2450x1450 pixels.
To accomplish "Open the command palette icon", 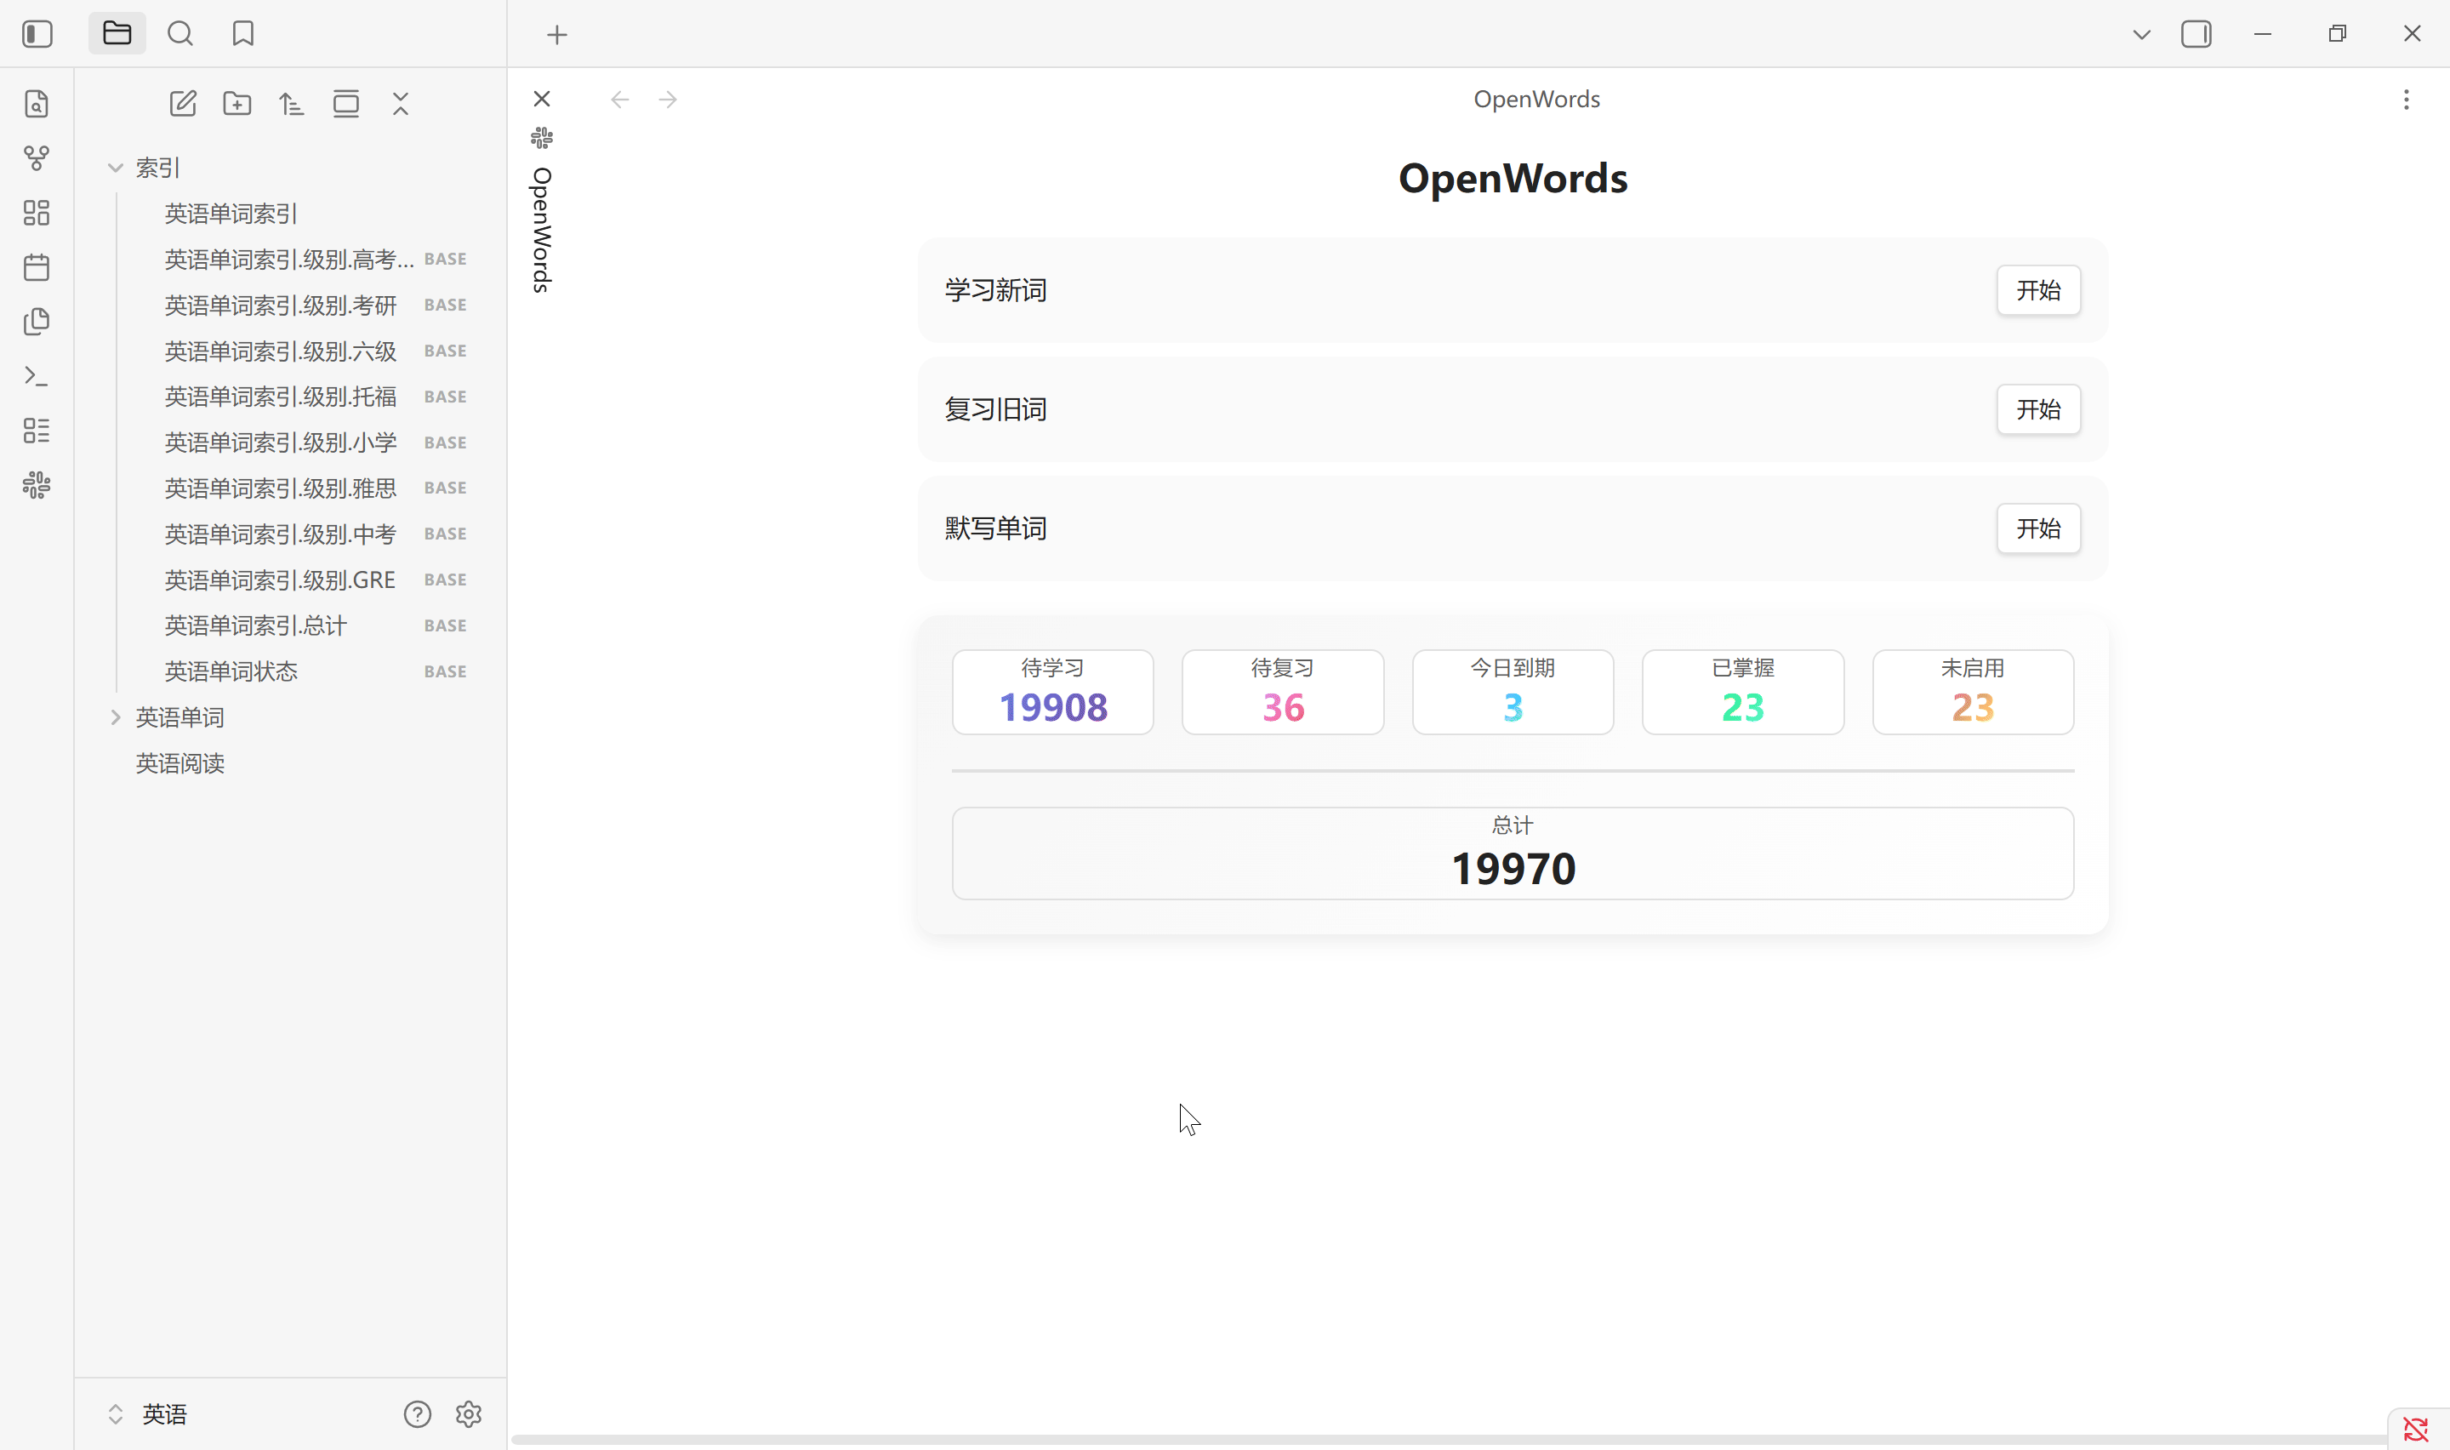I will click(37, 376).
